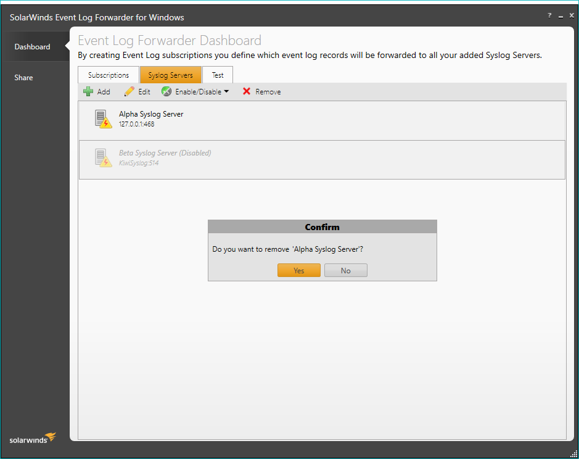The height and width of the screenshot is (459, 579).
Task: Click the disabled Beta Syslog Server icon
Action: (x=103, y=158)
